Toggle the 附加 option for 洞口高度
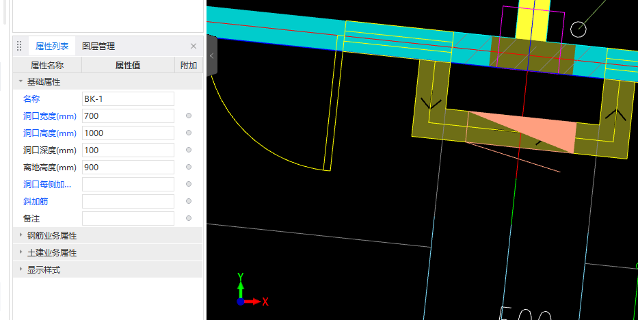The width and height of the screenshot is (638, 320). (x=189, y=133)
